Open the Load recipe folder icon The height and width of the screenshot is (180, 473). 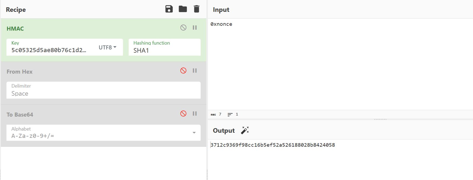(x=183, y=9)
